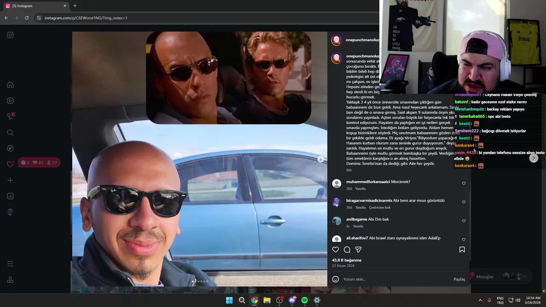Open the dashboard chart icon in the sidebar

pos(10,196)
